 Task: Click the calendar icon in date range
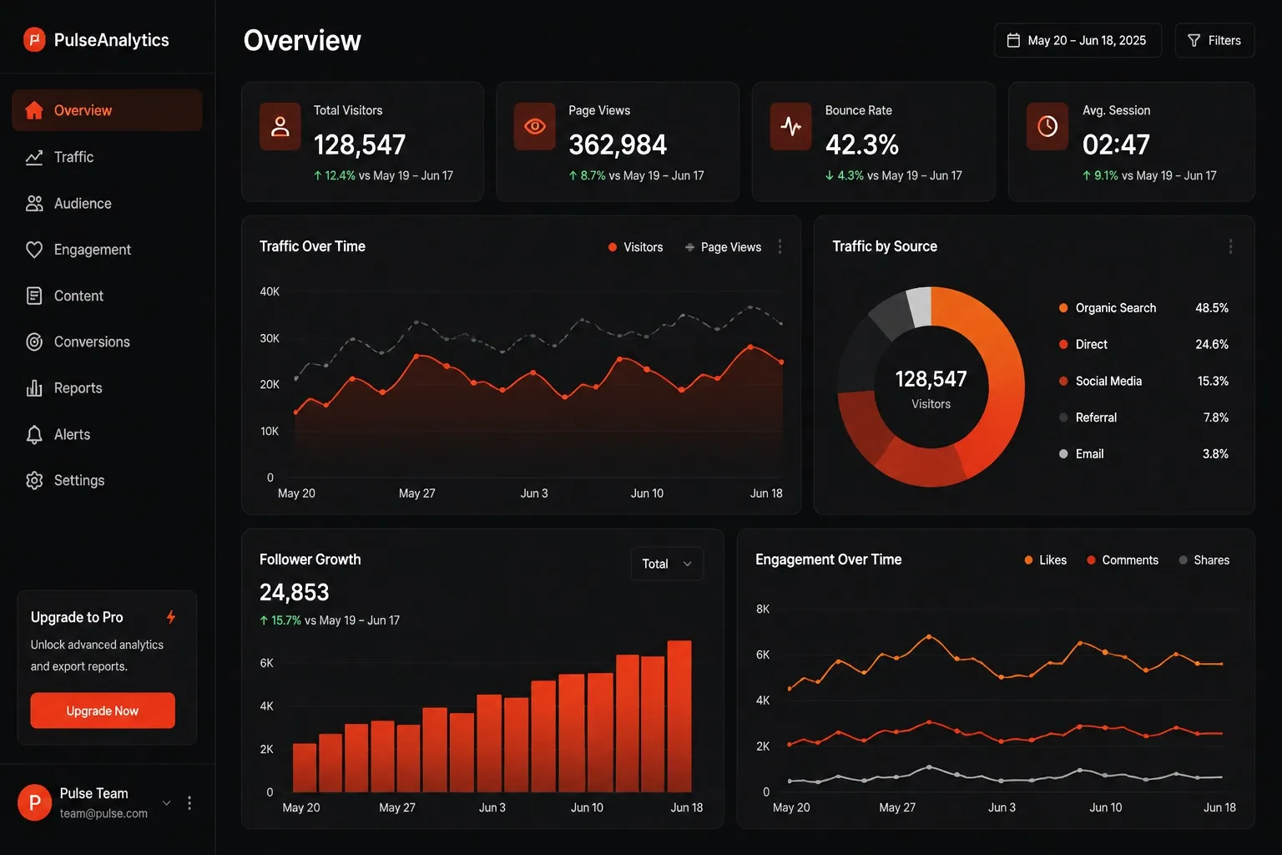click(x=1013, y=40)
